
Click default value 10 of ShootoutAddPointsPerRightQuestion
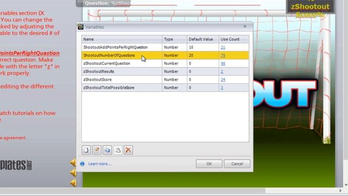(x=191, y=47)
